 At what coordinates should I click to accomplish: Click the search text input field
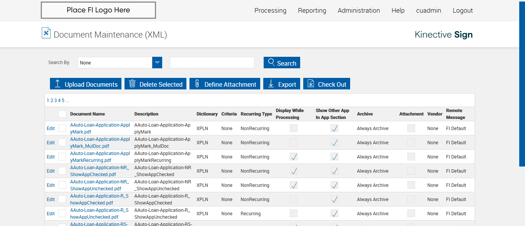pos(212,63)
